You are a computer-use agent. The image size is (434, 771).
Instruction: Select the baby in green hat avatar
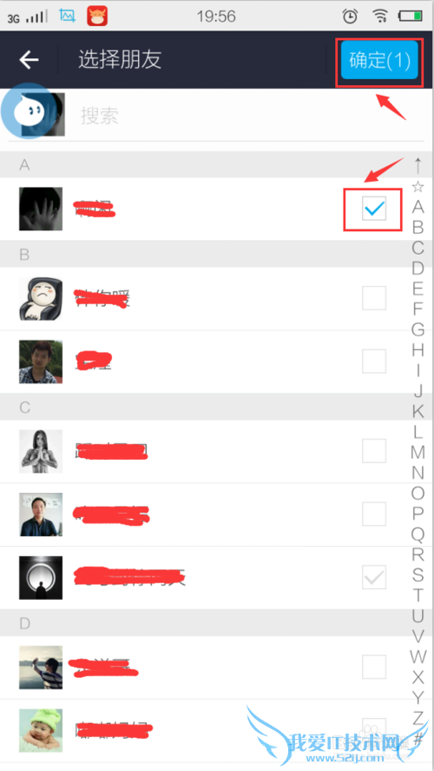(41, 730)
